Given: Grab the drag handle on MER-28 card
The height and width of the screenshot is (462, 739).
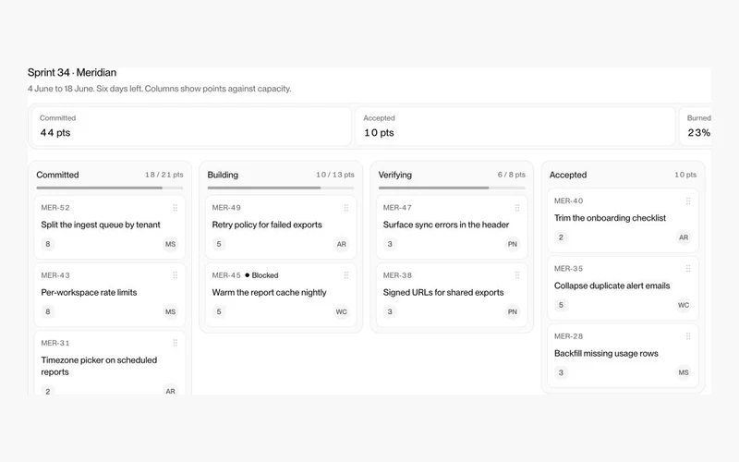Looking at the screenshot, I should tap(688, 336).
